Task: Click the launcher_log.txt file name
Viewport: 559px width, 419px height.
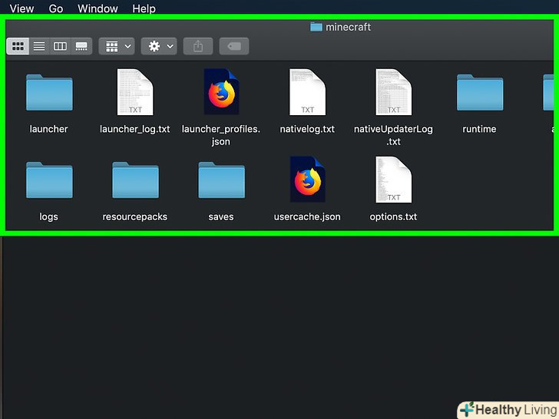Action: [x=135, y=129]
